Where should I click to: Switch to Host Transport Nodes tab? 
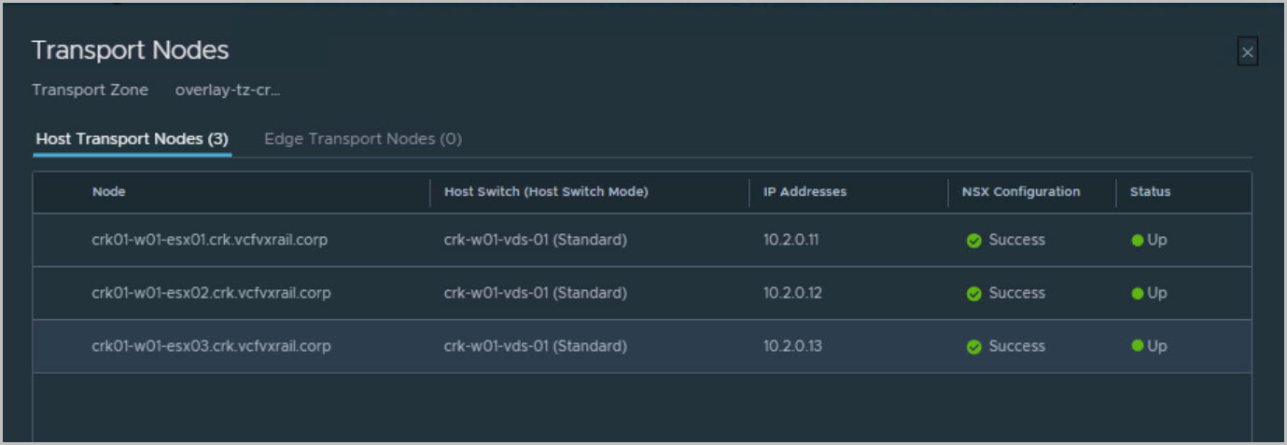pyautogui.click(x=133, y=139)
